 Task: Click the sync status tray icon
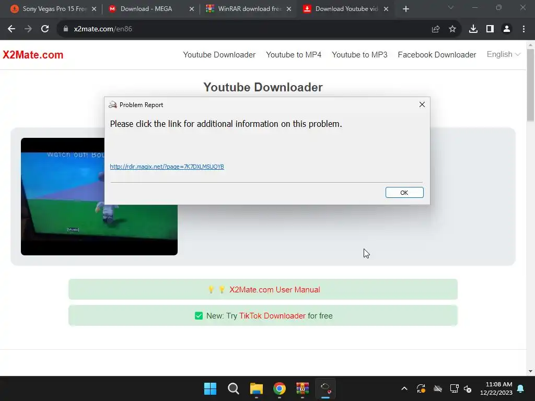click(421, 388)
